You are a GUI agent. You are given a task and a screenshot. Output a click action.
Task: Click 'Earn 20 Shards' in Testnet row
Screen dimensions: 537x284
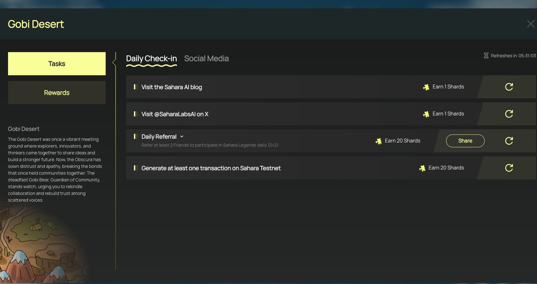pyautogui.click(x=446, y=168)
